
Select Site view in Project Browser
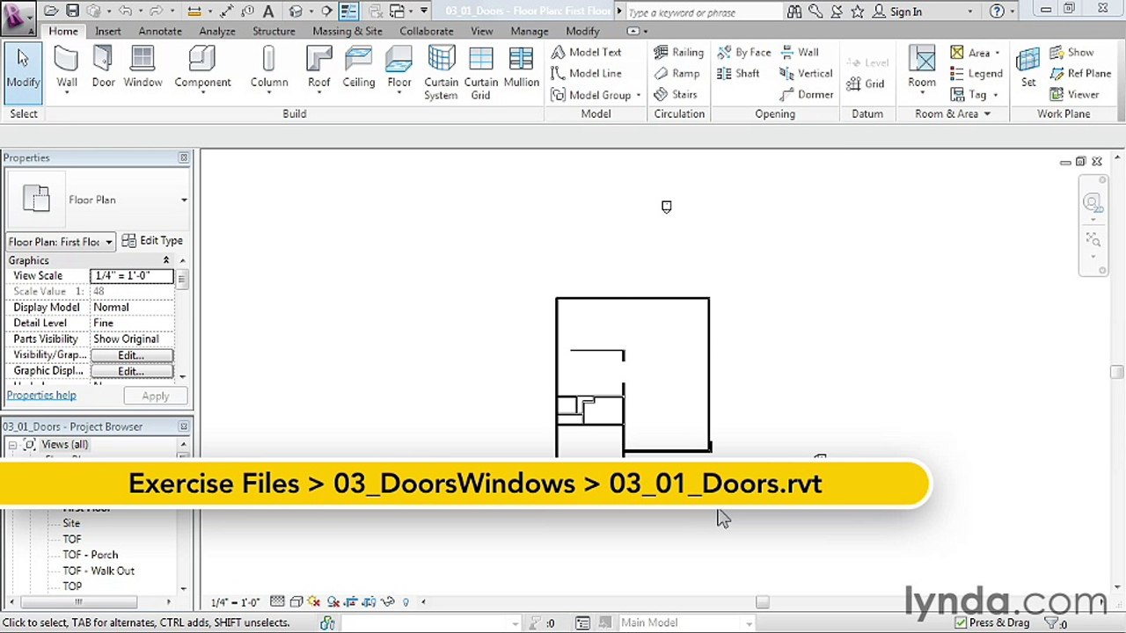pyautogui.click(x=71, y=523)
